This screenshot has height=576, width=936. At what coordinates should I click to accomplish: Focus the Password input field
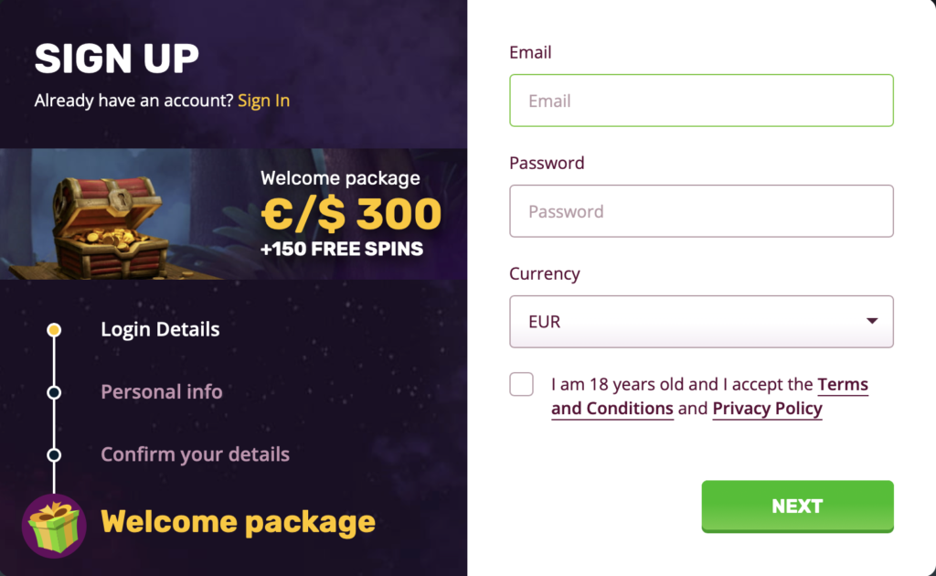701,210
